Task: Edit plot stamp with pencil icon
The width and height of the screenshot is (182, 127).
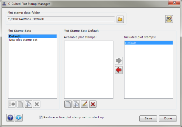Action: [x=84, y=104]
